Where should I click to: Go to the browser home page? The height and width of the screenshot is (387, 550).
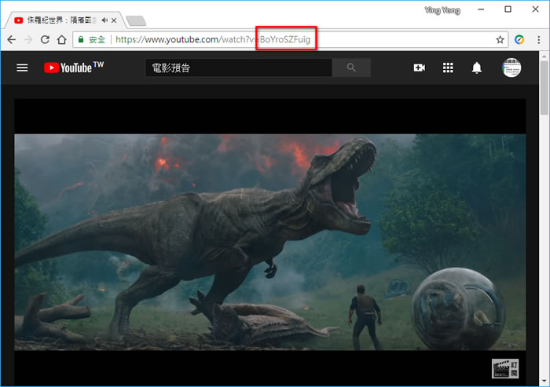pos(61,39)
